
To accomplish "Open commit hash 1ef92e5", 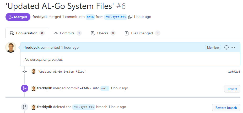I will tap(234, 72).
